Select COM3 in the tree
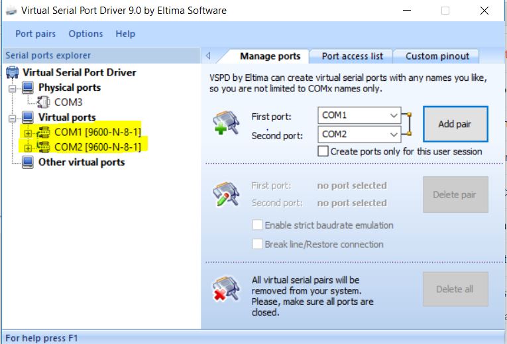Image resolution: width=507 pixels, height=344 pixels. pyautogui.click(x=68, y=102)
